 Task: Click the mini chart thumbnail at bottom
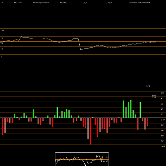point(82,159)
